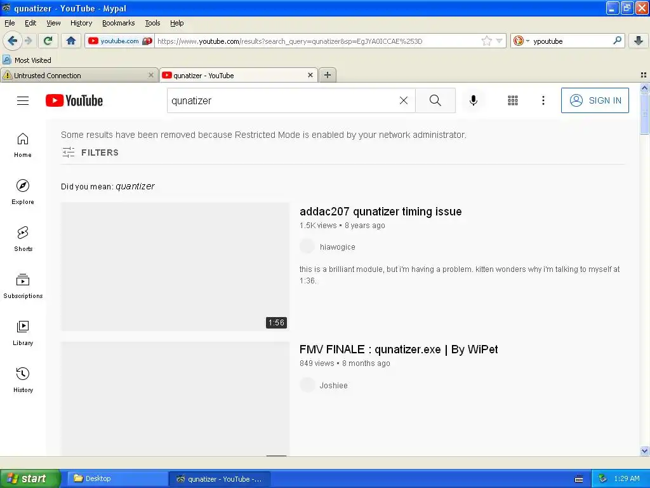650x488 pixels.
Task: Click the YouTube logo
Action: tap(74, 101)
